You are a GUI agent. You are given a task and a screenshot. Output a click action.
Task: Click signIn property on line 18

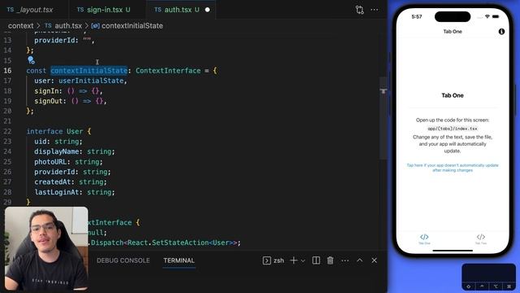[46, 91]
